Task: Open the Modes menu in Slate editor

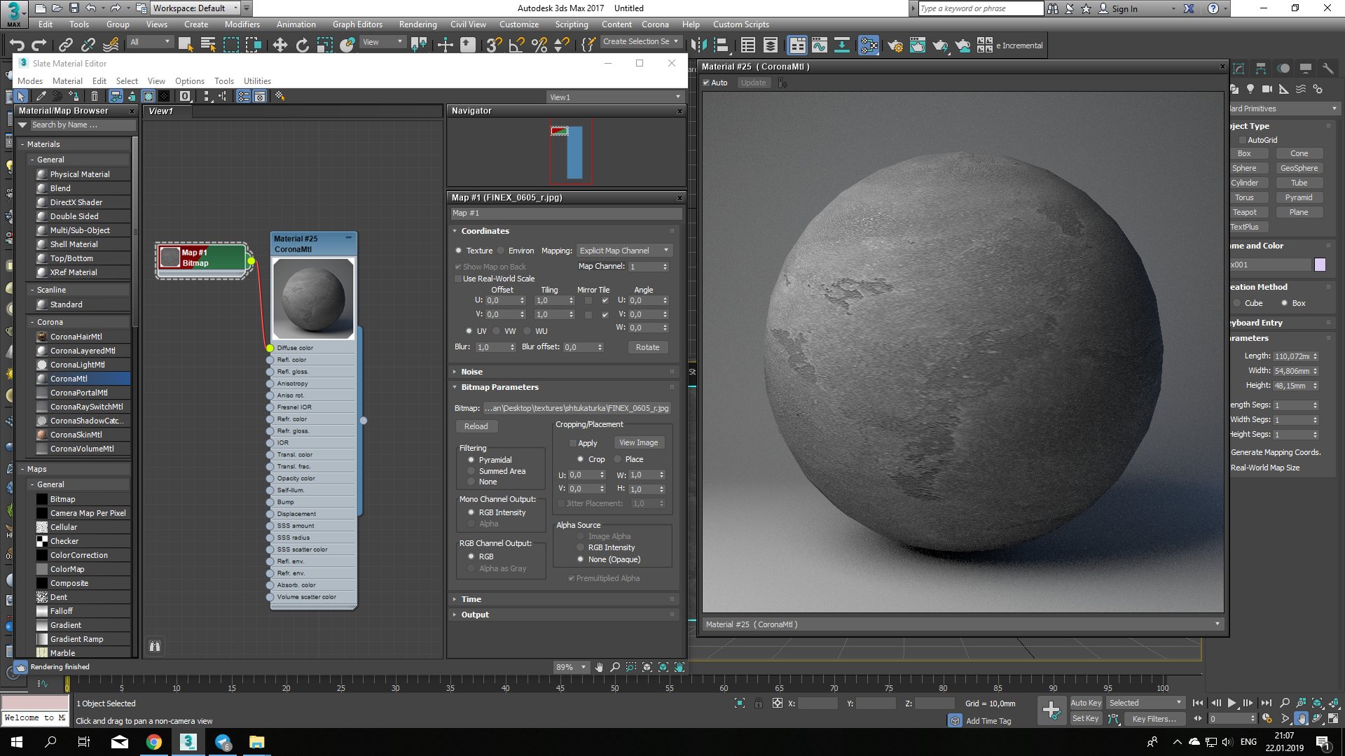Action: pos(30,81)
